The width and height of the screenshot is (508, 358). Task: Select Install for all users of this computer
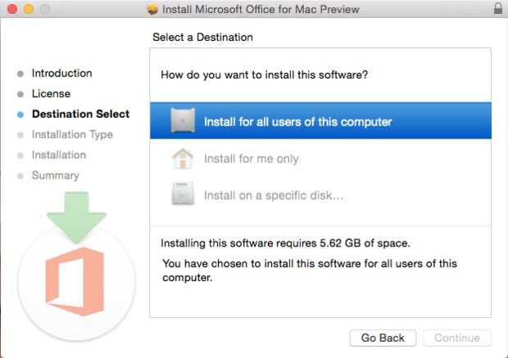tap(298, 122)
